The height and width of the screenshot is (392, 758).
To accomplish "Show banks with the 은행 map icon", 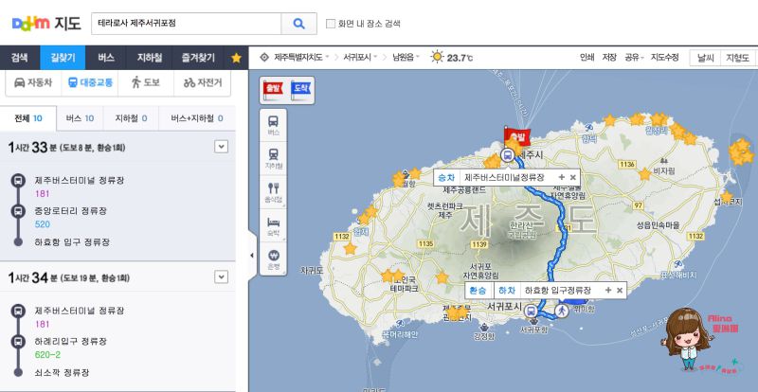I will pos(273,259).
